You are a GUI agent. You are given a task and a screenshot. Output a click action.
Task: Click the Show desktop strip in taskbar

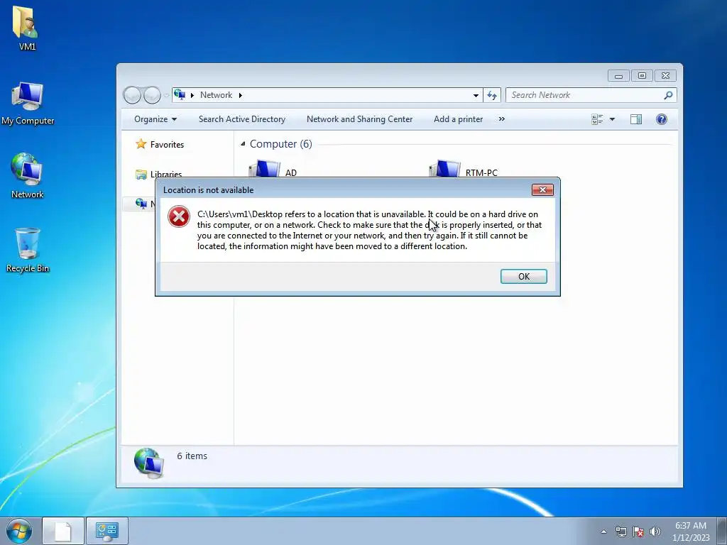(x=722, y=531)
